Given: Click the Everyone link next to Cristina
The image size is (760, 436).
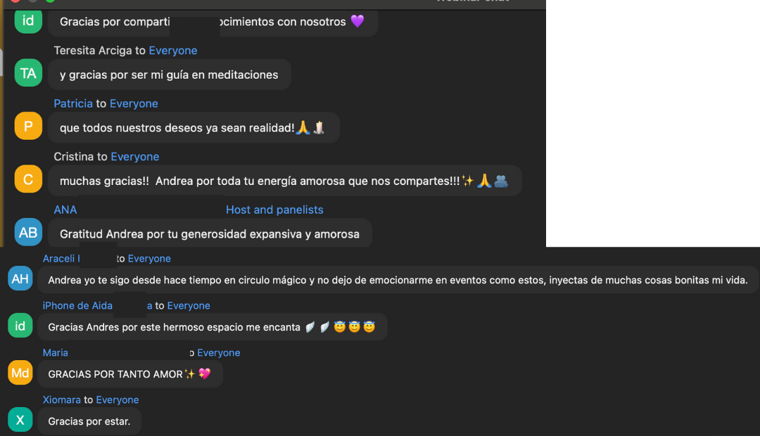Looking at the screenshot, I should click(134, 157).
